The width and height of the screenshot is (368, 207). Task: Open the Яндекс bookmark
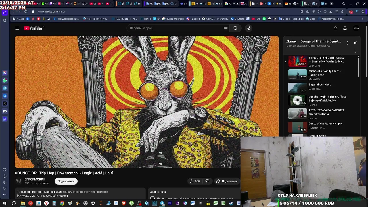coord(18,19)
